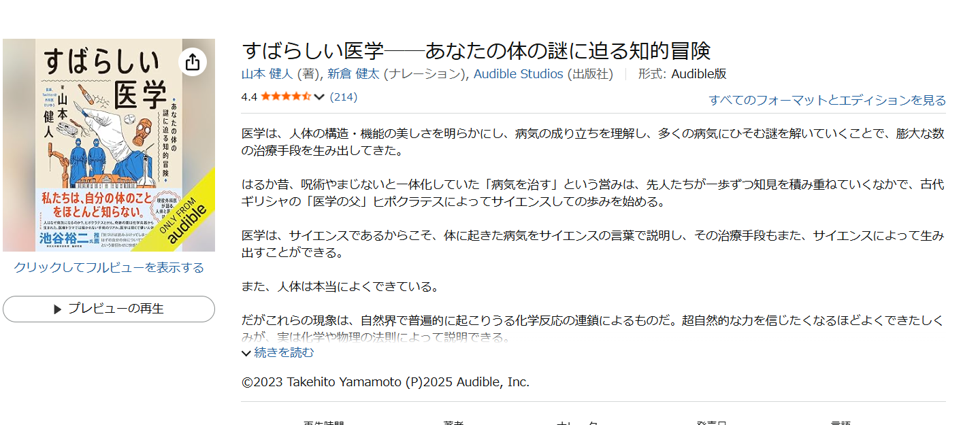Click the copyright line ©2023 Takehito Yamamoto

pos(385,382)
